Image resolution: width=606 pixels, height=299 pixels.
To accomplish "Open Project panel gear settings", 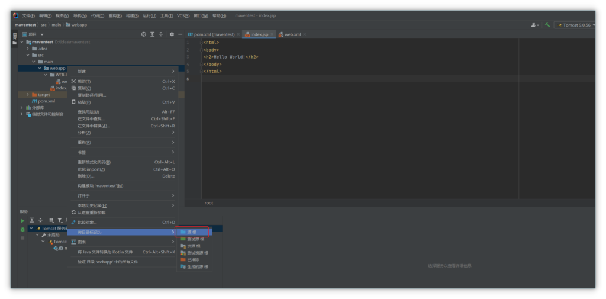I will pos(172,34).
